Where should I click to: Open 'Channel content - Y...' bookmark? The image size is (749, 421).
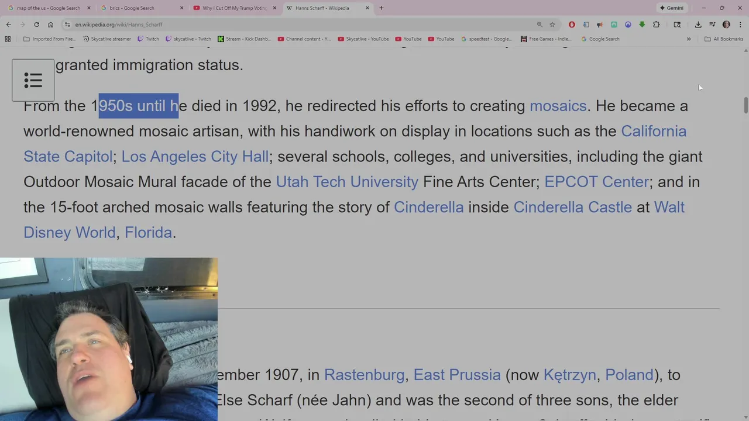coord(304,39)
